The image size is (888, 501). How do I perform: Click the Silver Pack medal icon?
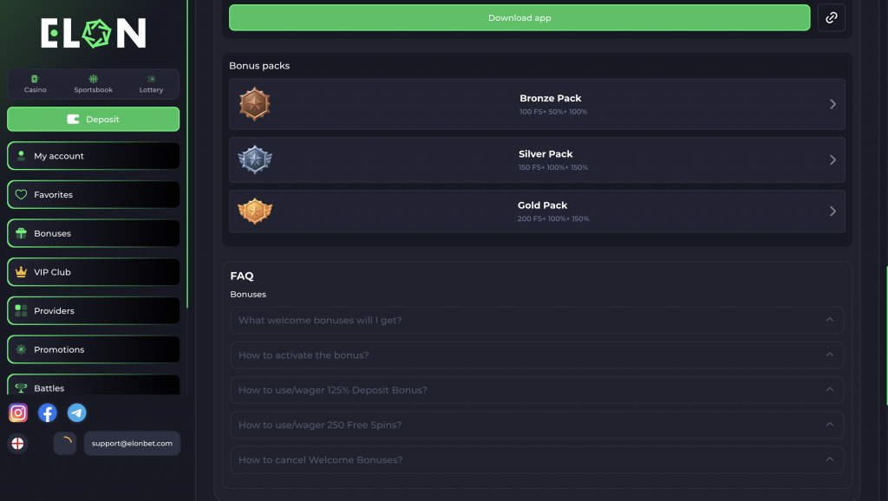255,159
